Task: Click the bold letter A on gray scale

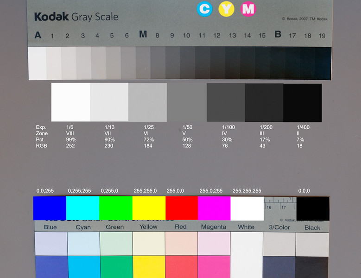Action: [38, 35]
